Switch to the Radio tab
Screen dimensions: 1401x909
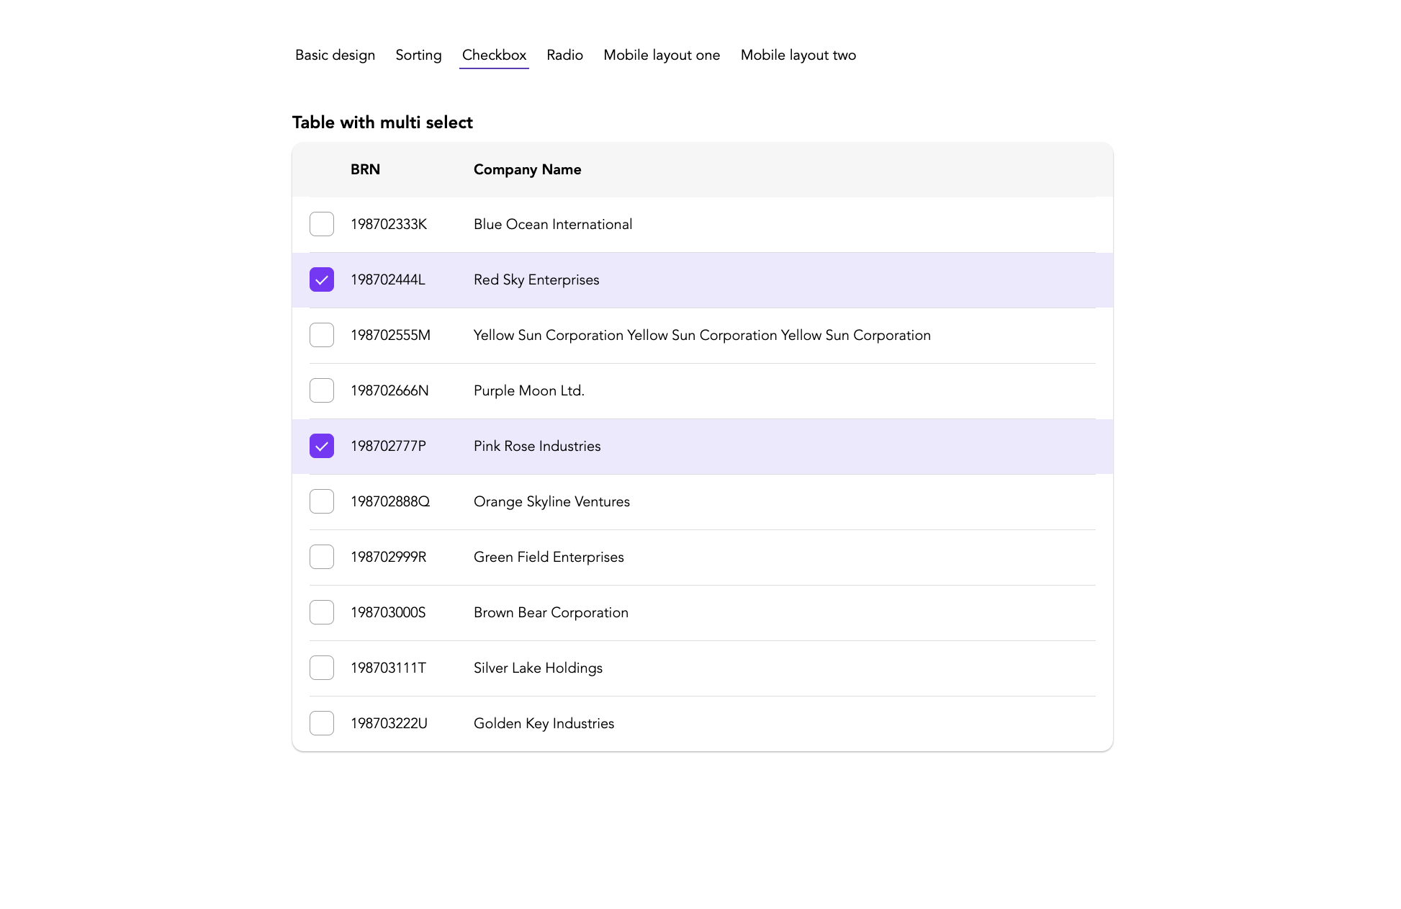[x=564, y=55]
